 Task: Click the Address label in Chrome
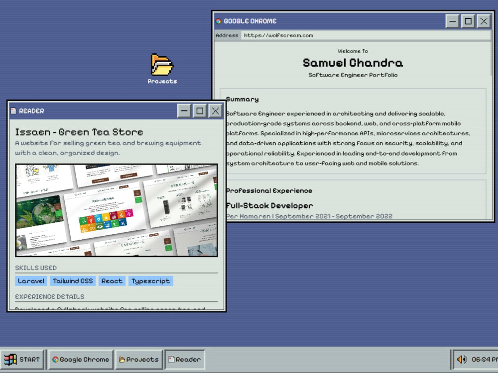(227, 35)
